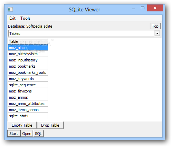Viewport: 172px width, 147px height.
Task: Select the moz_historyvisits table row
Action: 28,54
